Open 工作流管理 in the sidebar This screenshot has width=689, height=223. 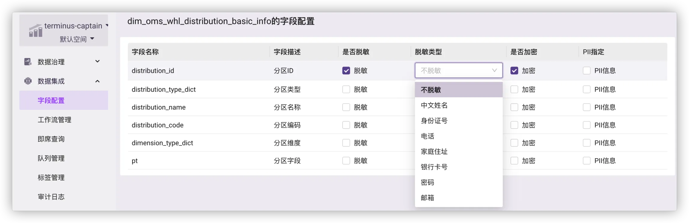pyautogui.click(x=54, y=120)
